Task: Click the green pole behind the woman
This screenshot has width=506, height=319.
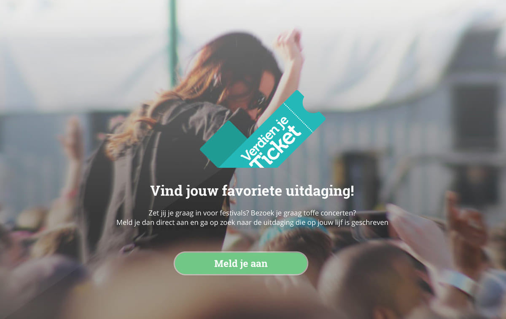Action: pos(173,42)
